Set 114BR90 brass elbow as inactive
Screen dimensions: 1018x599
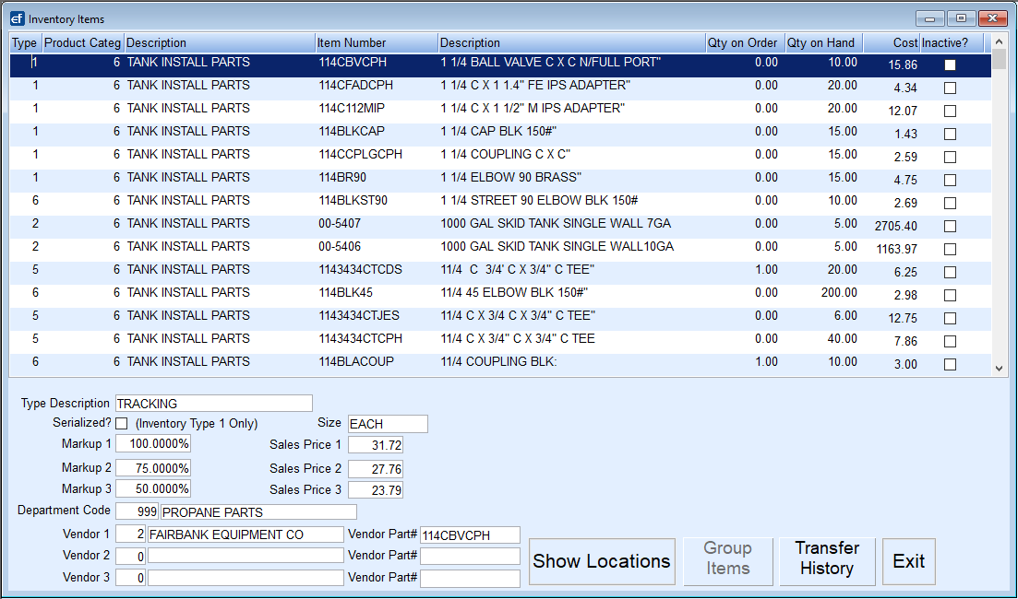950,181
